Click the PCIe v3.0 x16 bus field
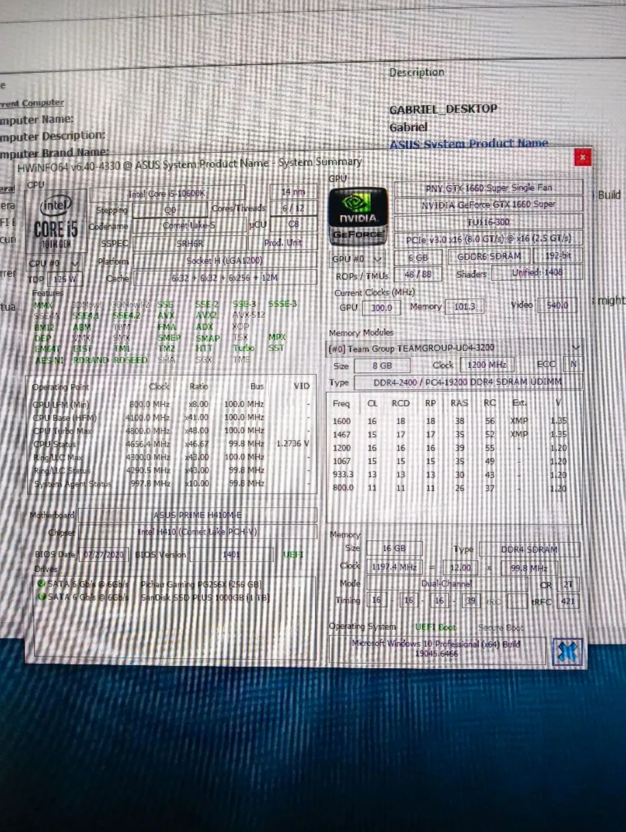Screen dimensions: 626x832 click(488, 239)
